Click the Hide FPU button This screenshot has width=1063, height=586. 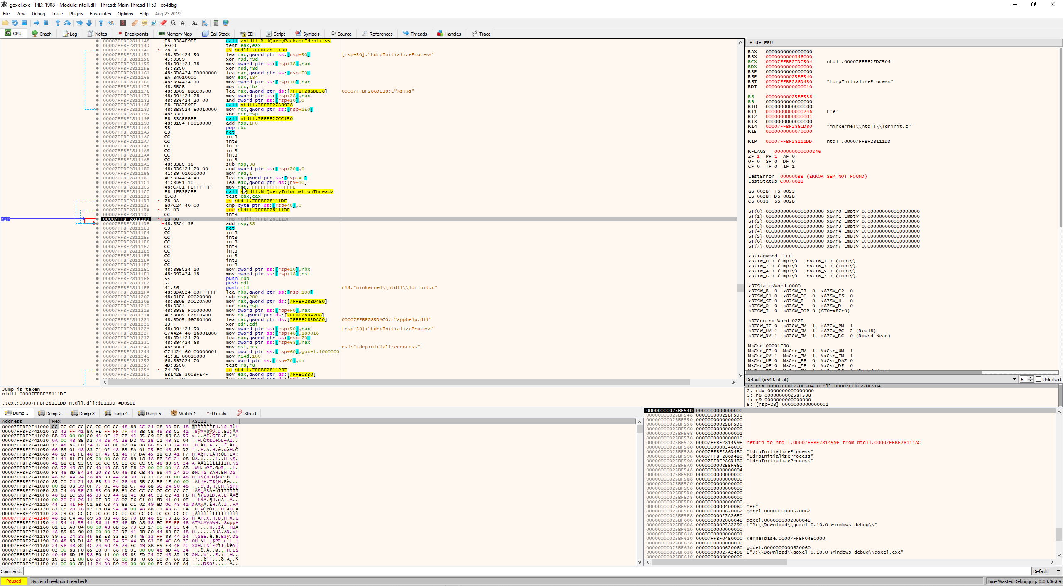(x=761, y=42)
